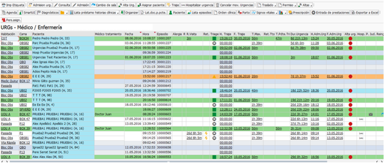Choose Cambio de sala in the toolbar
The width and height of the screenshot is (385, 165).
tap(103, 5)
